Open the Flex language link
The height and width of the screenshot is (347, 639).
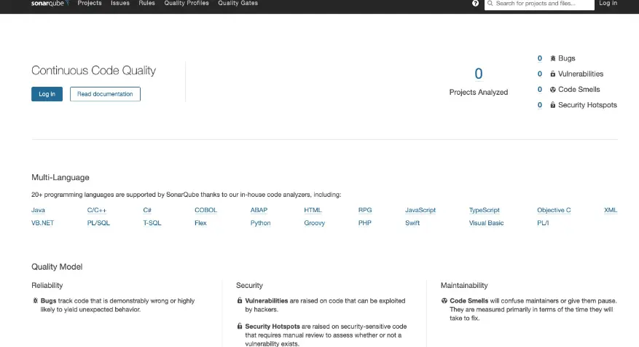pos(200,223)
